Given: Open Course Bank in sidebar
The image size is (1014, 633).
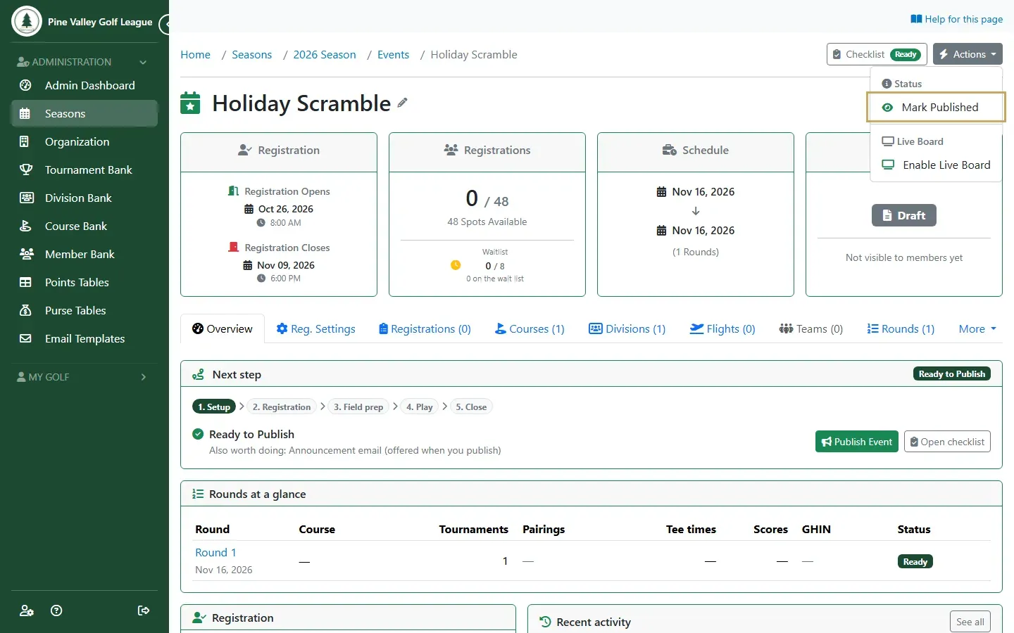Looking at the screenshot, I should 84,226.
